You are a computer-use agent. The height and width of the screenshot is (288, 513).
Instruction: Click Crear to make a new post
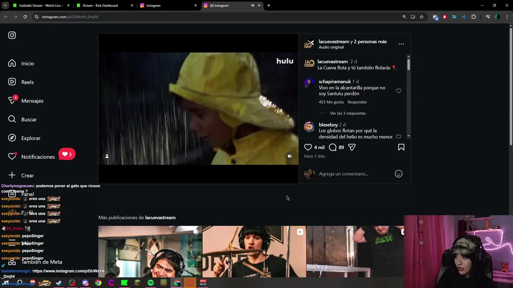(x=22, y=175)
